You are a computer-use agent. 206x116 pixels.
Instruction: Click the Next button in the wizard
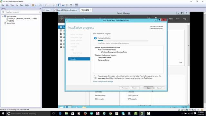point(135,88)
